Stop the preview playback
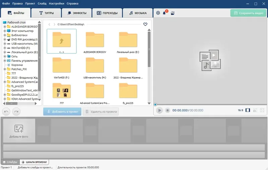The width and height of the screenshot is (268, 170). (x=167, y=110)
